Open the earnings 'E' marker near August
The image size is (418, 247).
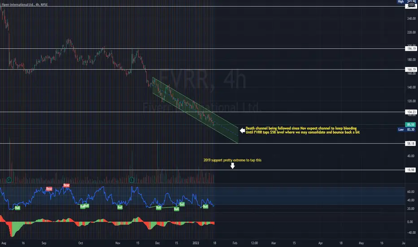9,180
